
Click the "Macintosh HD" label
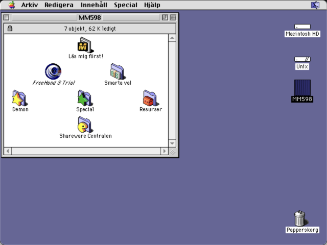coord(302,34)
